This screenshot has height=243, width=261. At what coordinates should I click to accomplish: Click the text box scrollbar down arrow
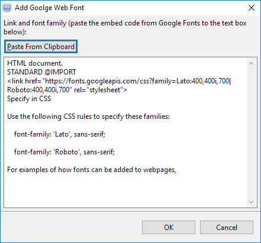[251, 202]
